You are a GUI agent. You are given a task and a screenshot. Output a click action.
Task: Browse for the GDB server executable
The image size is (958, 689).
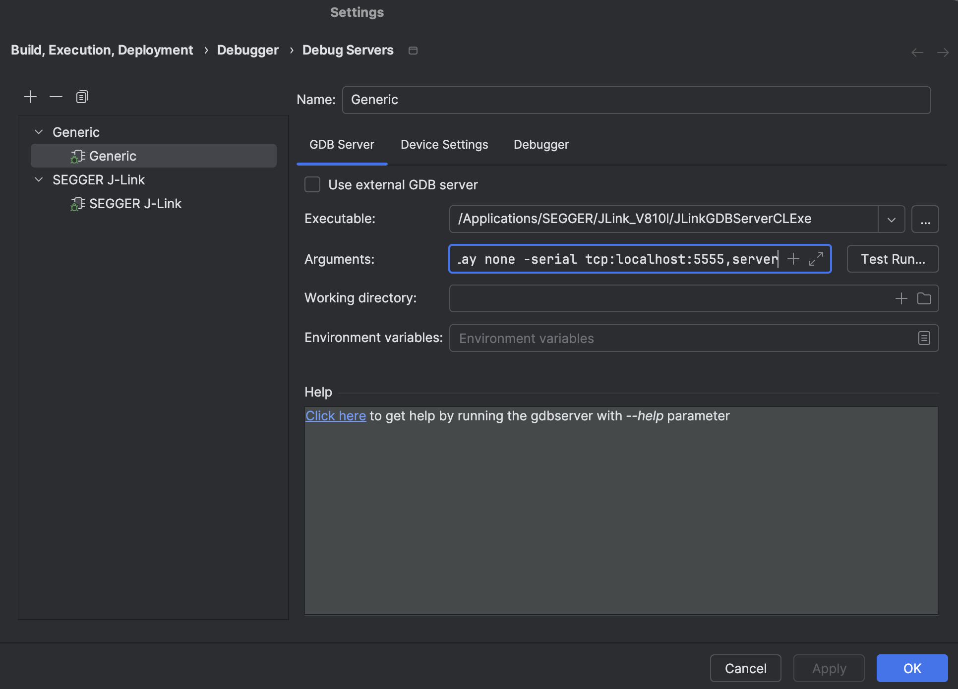(925, 219)
